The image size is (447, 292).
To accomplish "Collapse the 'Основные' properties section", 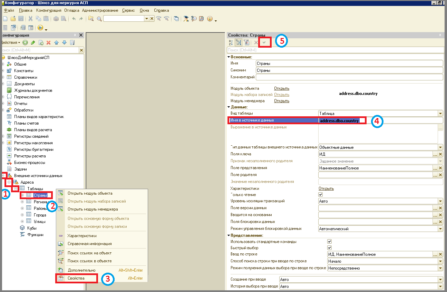I will pos(229,57).
